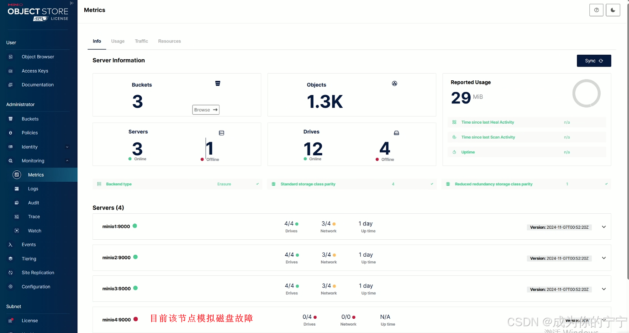Image resolution: width=629 pixels, height=333 pixels.
Task: Click the Monitoring magnifier icon
Action: coord(11,161)
